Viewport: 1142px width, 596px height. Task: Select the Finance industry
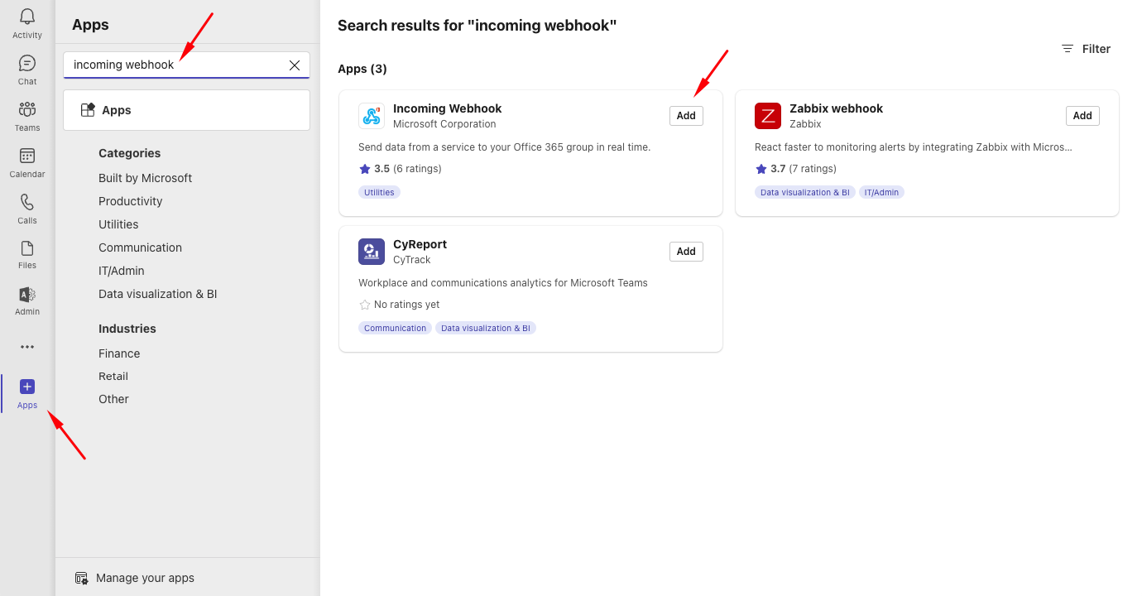[x=119, y=353]
